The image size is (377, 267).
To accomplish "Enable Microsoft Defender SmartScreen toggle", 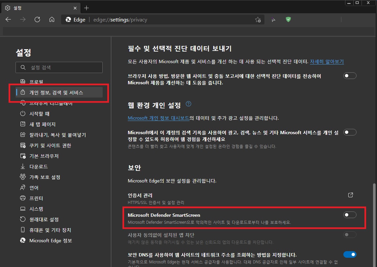I will tap(350, 215).
